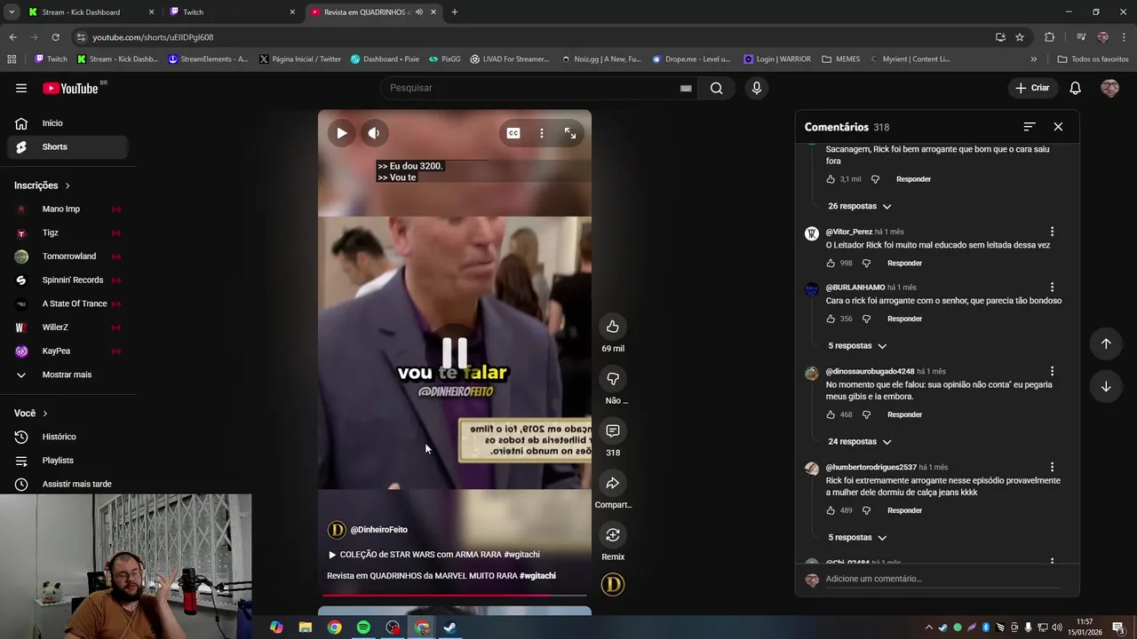This screenshot has width=1137, height=639.
Task: Open the on-screen keyboard icon in search box
Action: click(686, 88)
